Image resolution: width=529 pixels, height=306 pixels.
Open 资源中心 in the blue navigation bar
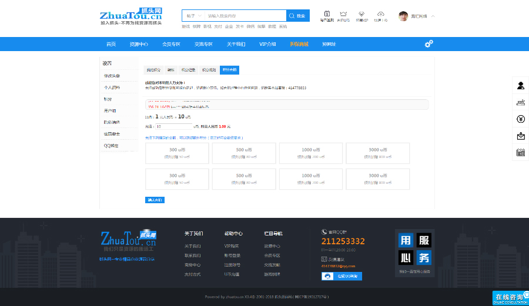(x=139, y=44)
